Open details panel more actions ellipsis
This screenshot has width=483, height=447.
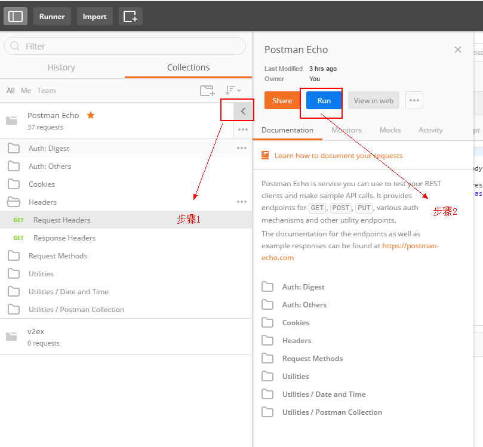(414, 100)
